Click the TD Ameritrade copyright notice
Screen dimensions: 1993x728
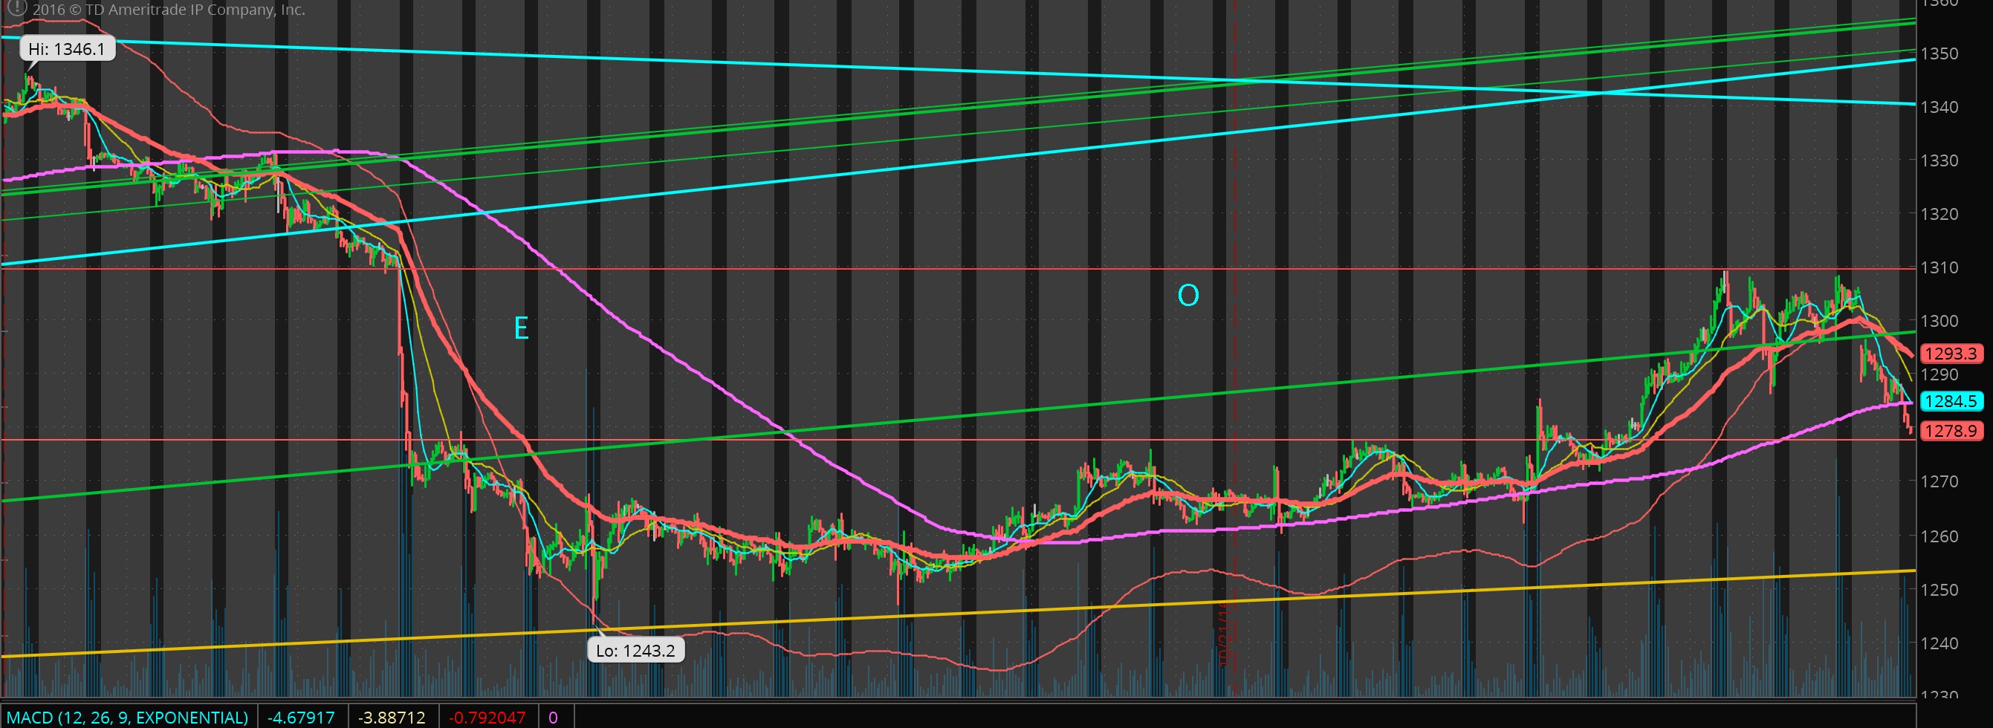(x=169, y=10)
